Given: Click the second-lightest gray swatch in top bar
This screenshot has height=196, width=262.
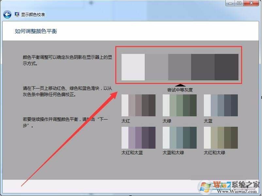Looking at the screenshot, I should click(x=156, y=67).
